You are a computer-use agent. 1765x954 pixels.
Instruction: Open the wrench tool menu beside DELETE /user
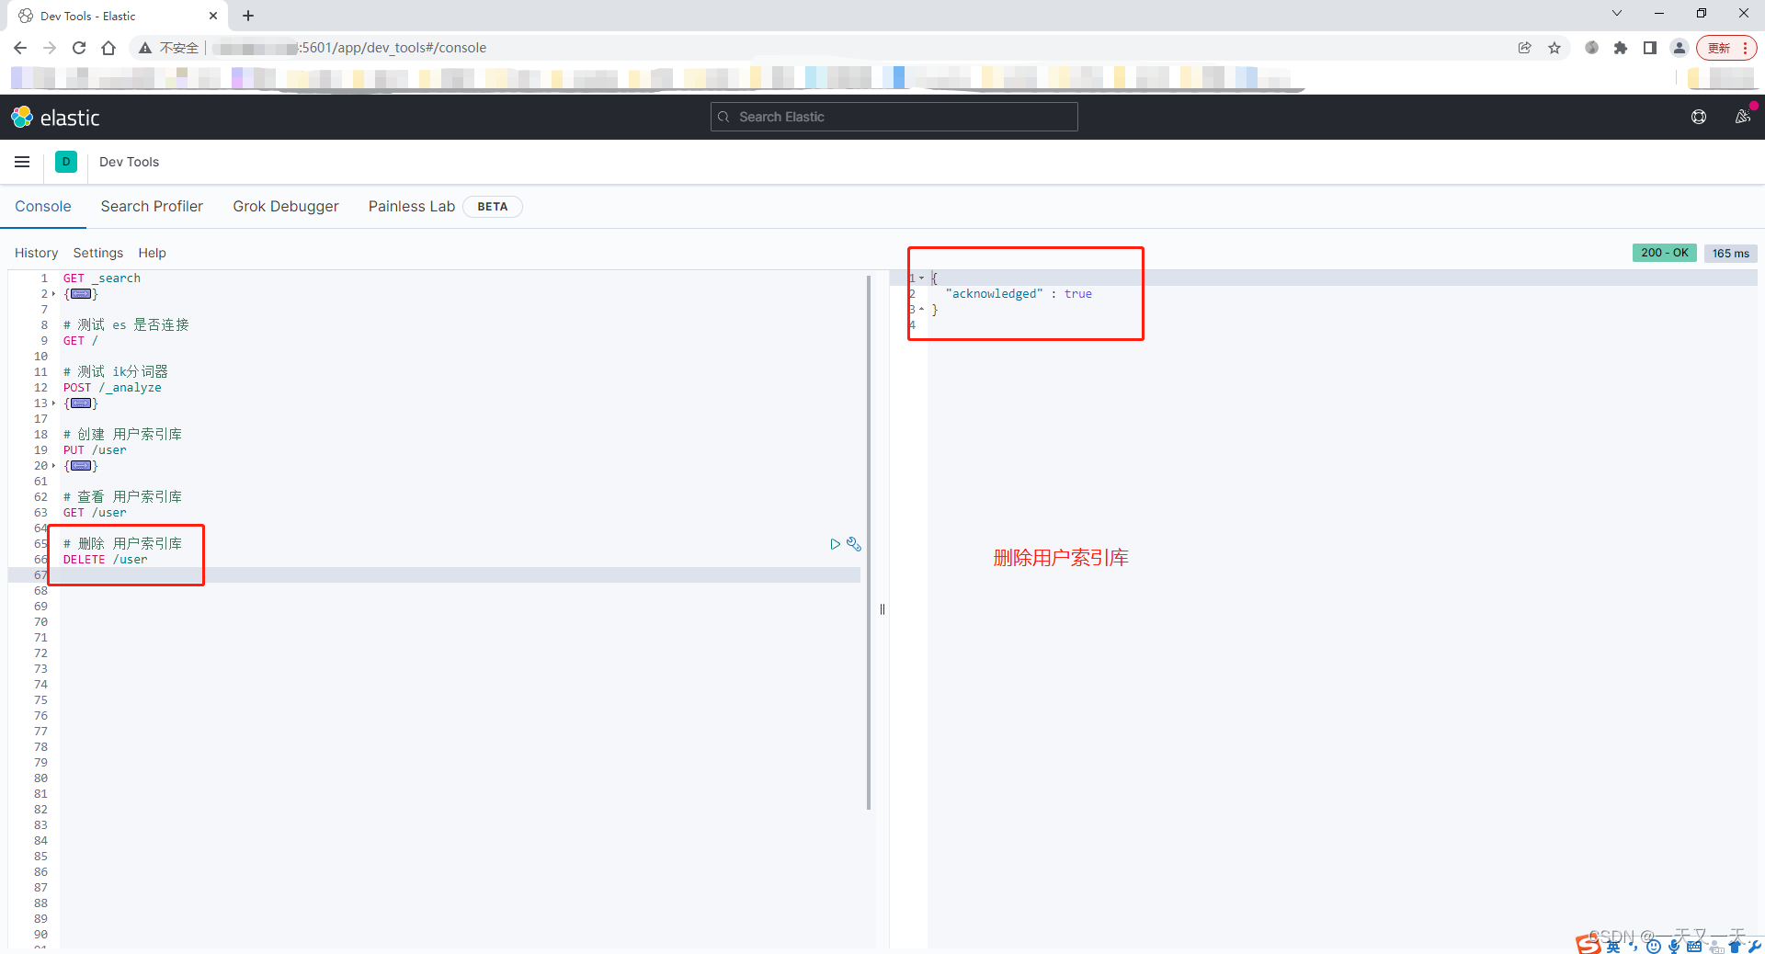pyautogui.click(x=855, y=544)
